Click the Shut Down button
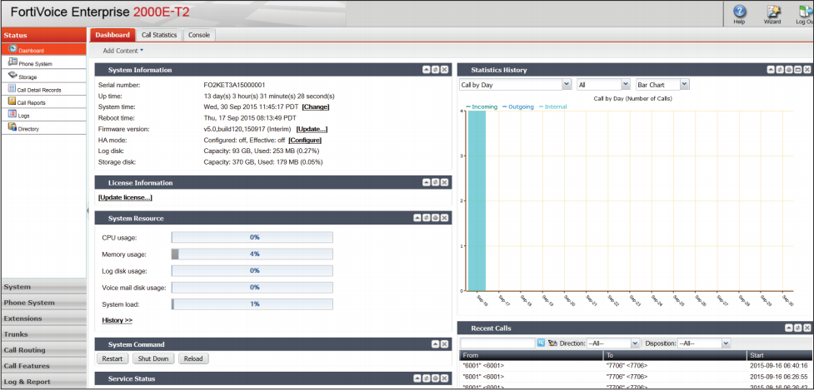The width and height of the screenshot is (814, 390). click(x=153, y=358)
